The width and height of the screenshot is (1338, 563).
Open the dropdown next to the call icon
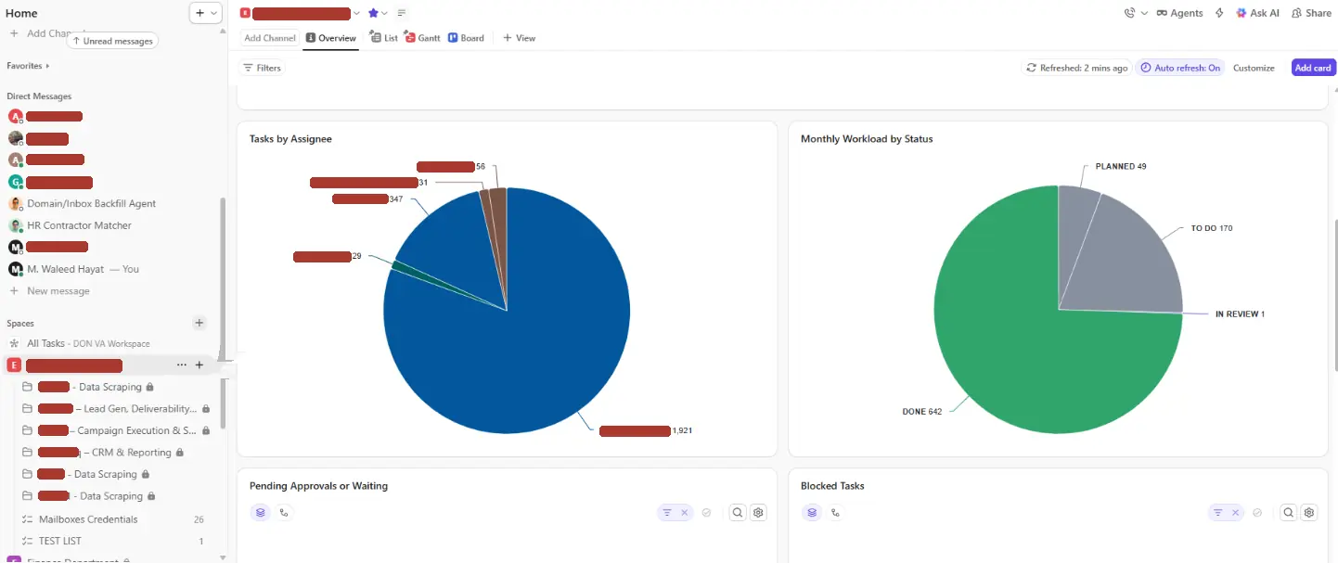[1144, 13]
